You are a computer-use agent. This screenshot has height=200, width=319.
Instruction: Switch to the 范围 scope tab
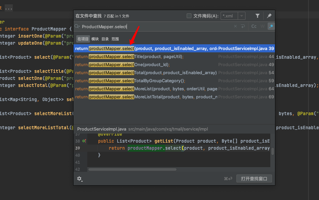click(115, 39)
